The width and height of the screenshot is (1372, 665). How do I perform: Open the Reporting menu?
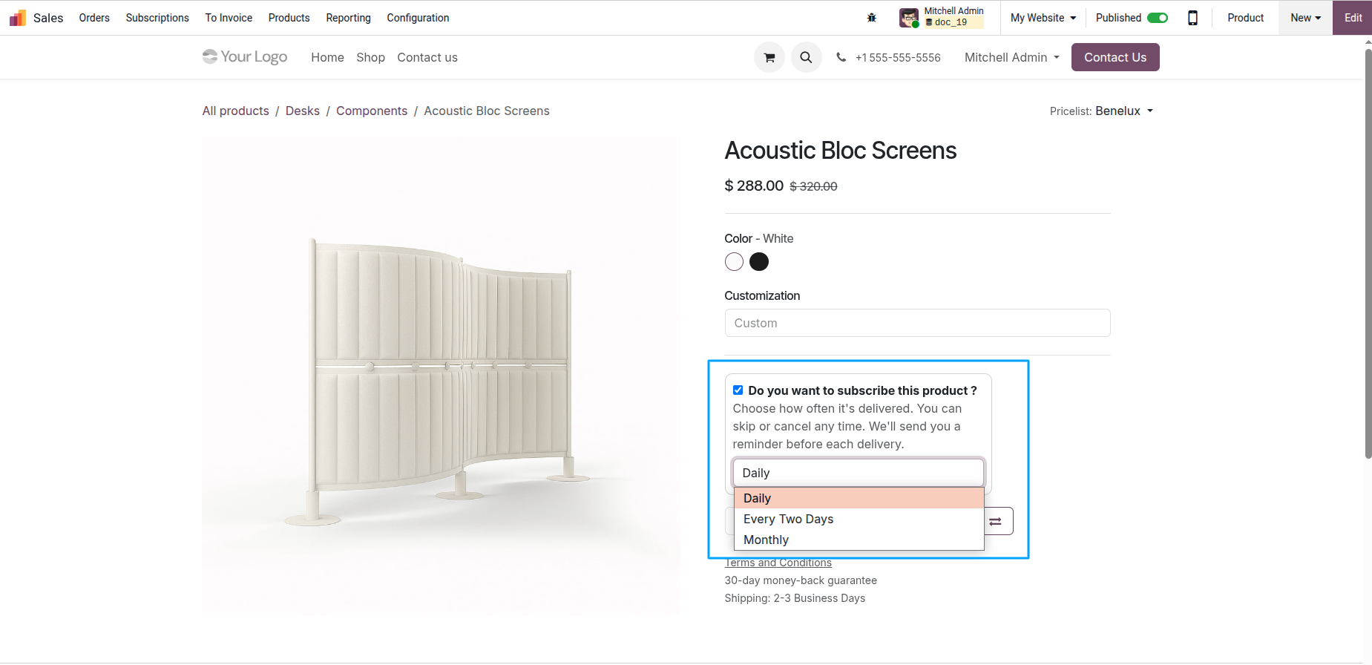tap(348, 18)
